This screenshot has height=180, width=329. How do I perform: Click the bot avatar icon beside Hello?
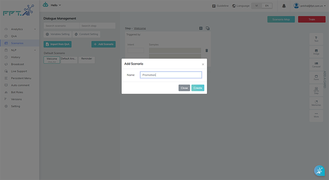(46, 5)
